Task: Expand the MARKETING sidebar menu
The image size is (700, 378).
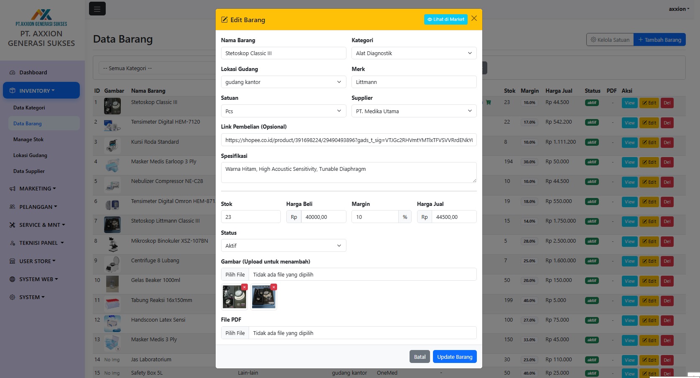Action: pos(41,188)
